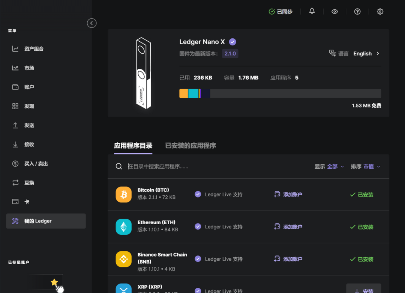This screenshot has width=405, height=293.
Task: Open the settings gear icon
Action: 380,11
